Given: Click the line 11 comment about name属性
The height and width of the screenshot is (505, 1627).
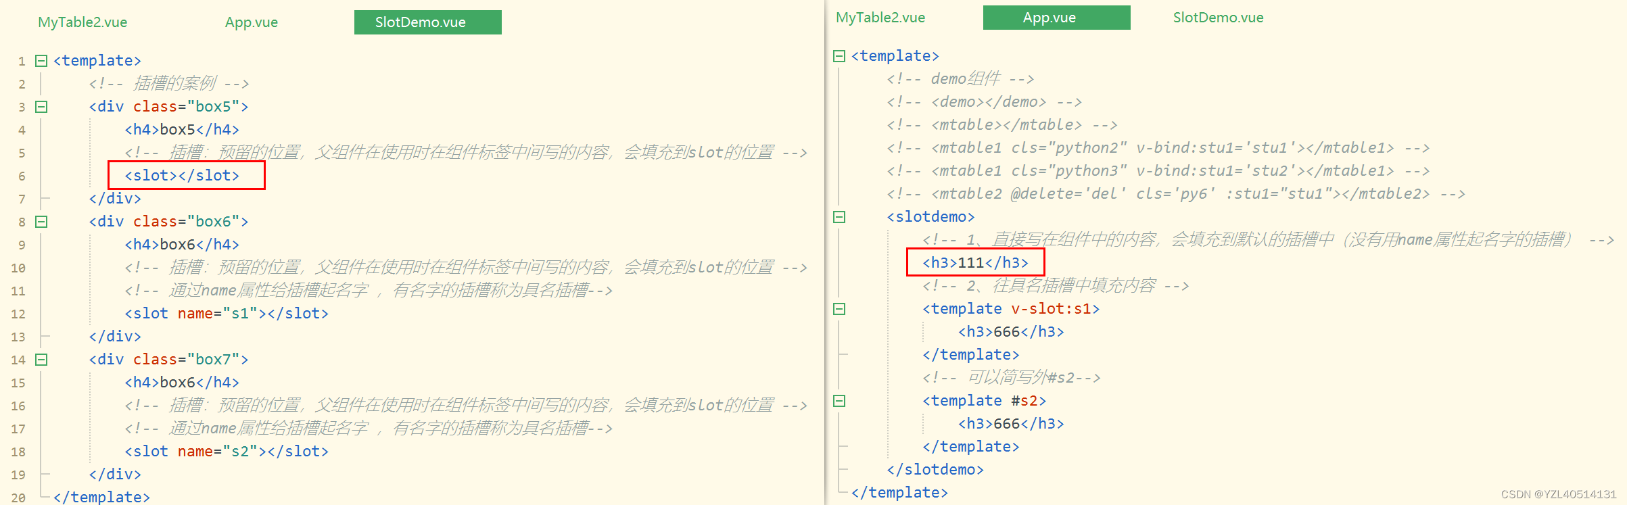Looking at the screenshot, I should (x=369, y=291).
